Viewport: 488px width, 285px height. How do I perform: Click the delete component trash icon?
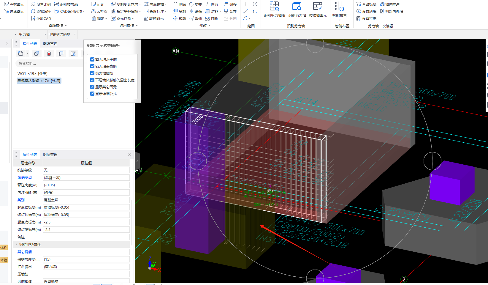point(49,53)
